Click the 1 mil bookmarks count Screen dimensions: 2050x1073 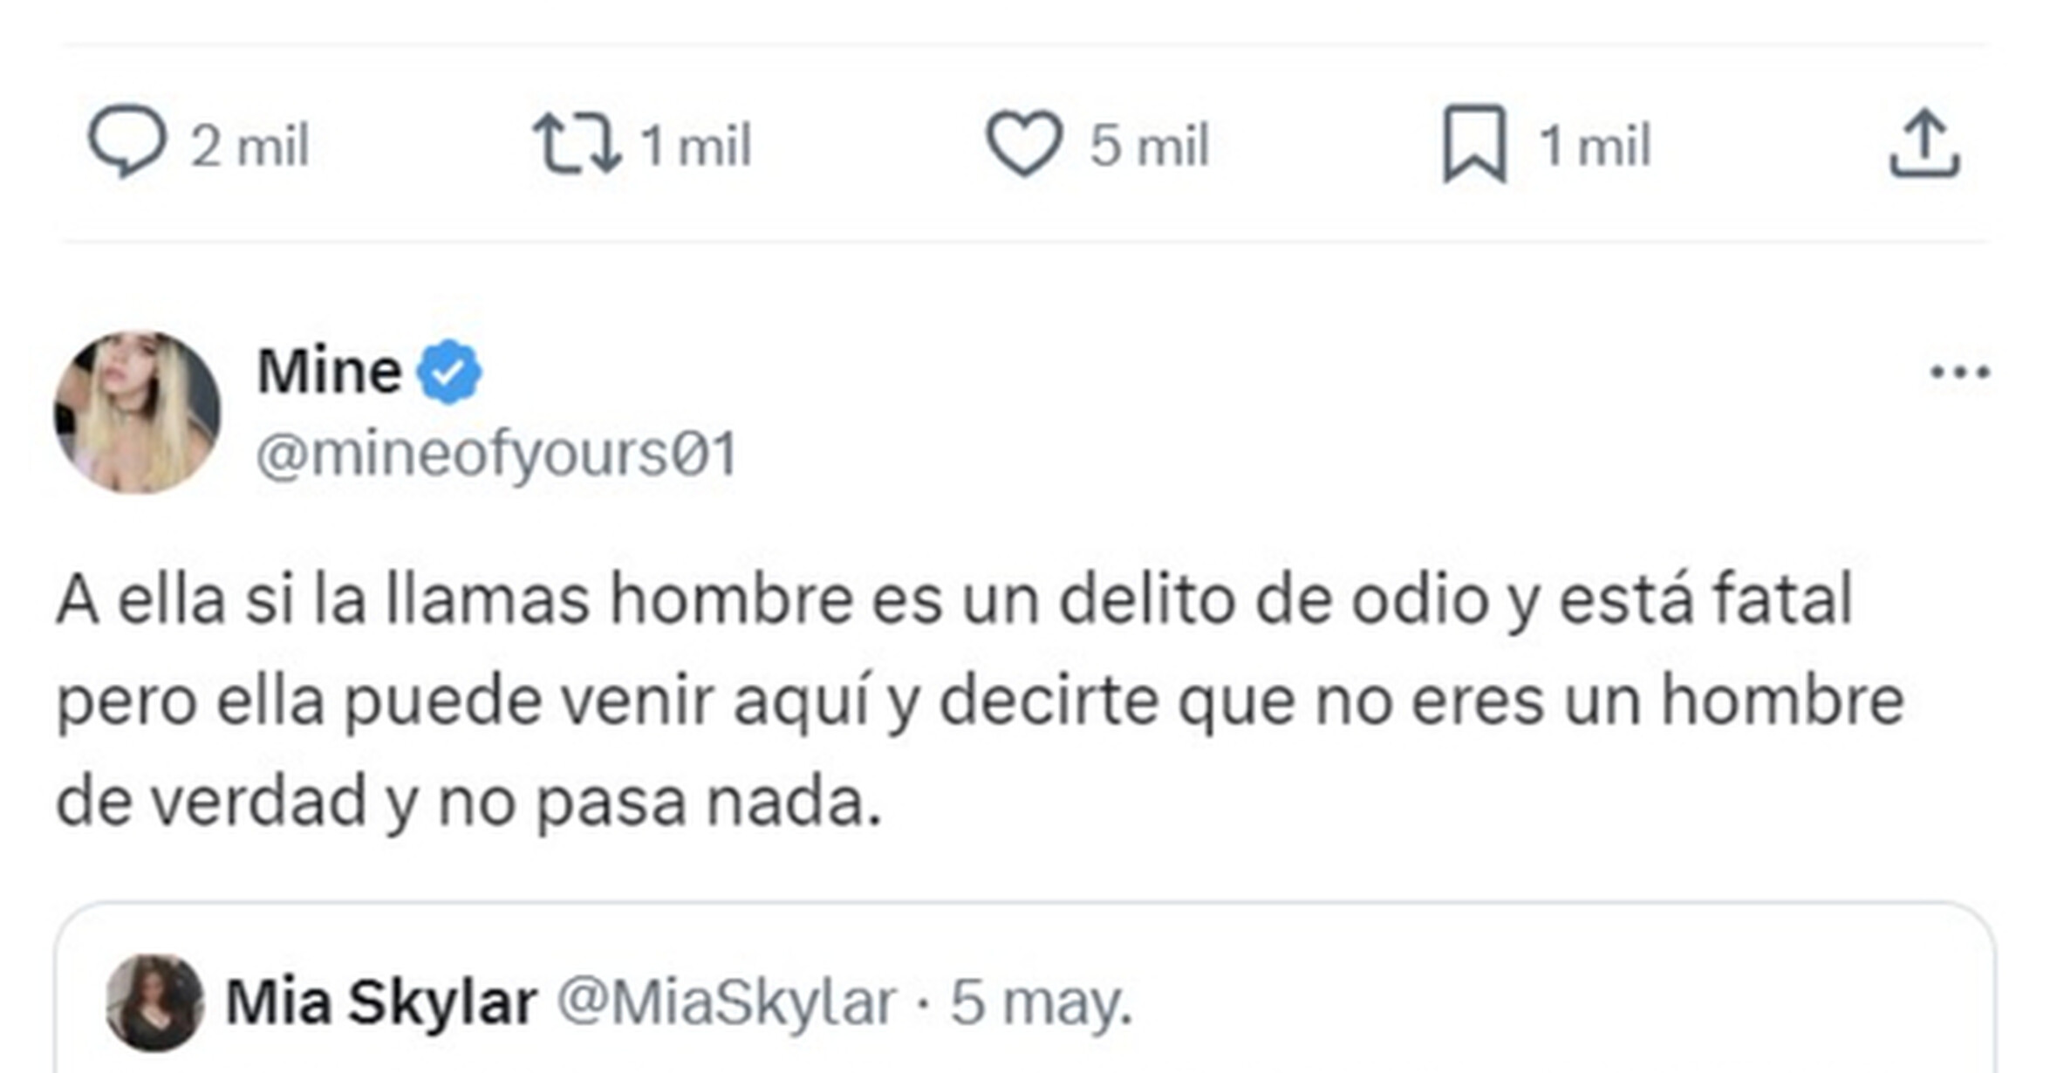point(1595,145)
